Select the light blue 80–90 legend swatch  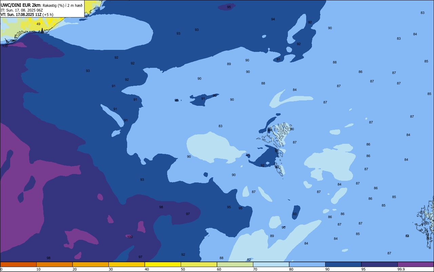pyautogui.click(x=307, y=264)
